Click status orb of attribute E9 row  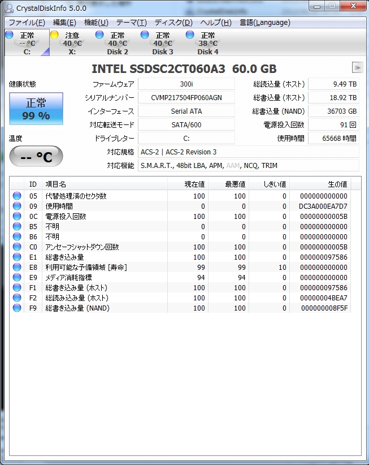(17, 277)
